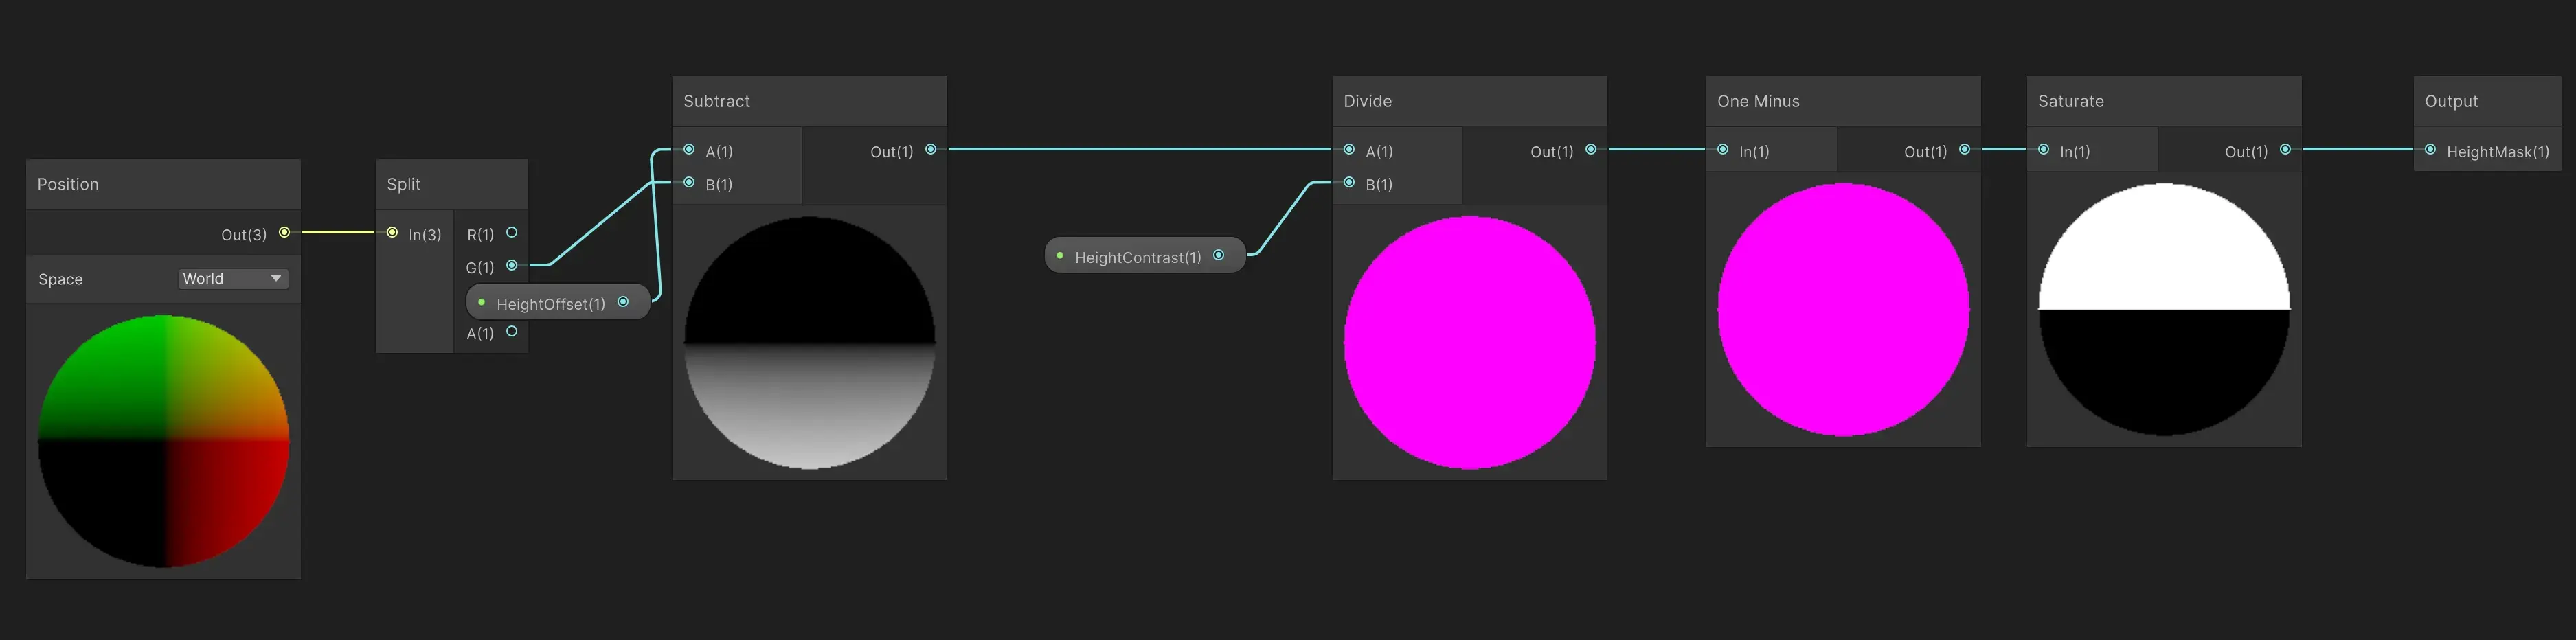
Task: Select the Output node header
Action: 2488,101
